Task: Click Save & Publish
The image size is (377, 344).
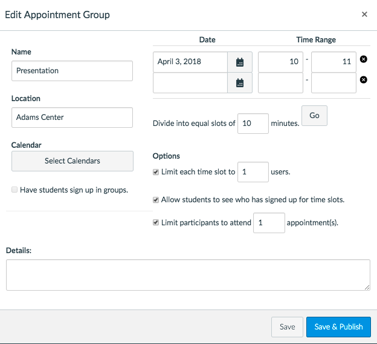Action: 338,327
